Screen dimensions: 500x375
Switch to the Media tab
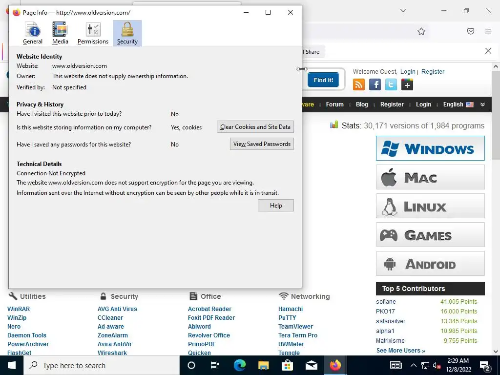point(60,33)
